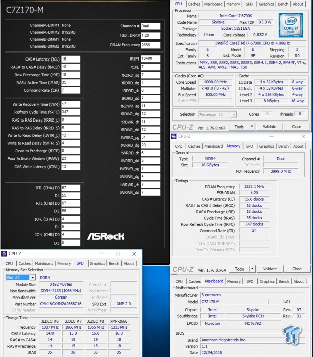Open About tab in the SPD window
Screen dimensions: 313x357
(129, 263)
